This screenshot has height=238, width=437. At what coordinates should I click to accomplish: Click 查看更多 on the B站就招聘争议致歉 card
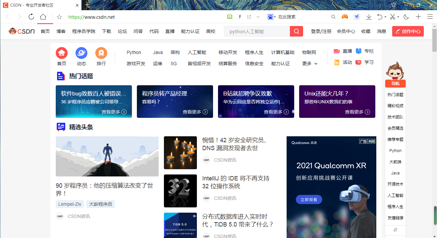coord(276,112)
